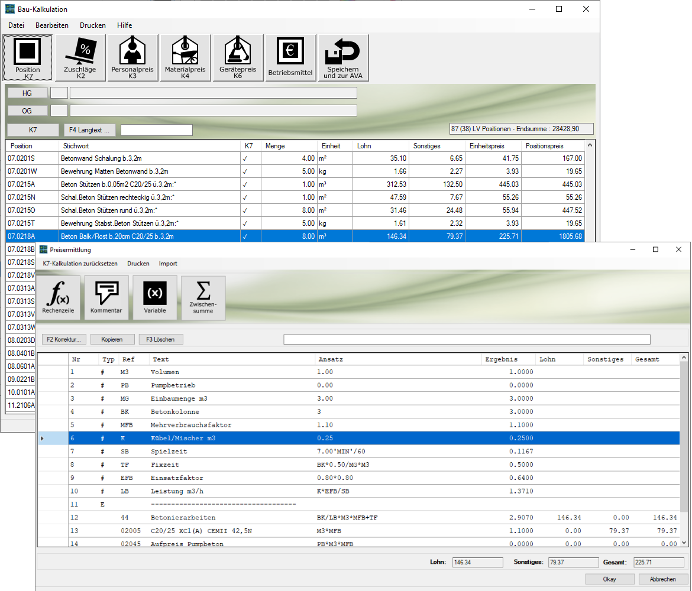The width and height of the screenshot is (692, 591).
Task: Click F2 Korrektur button
Action: 64,340
